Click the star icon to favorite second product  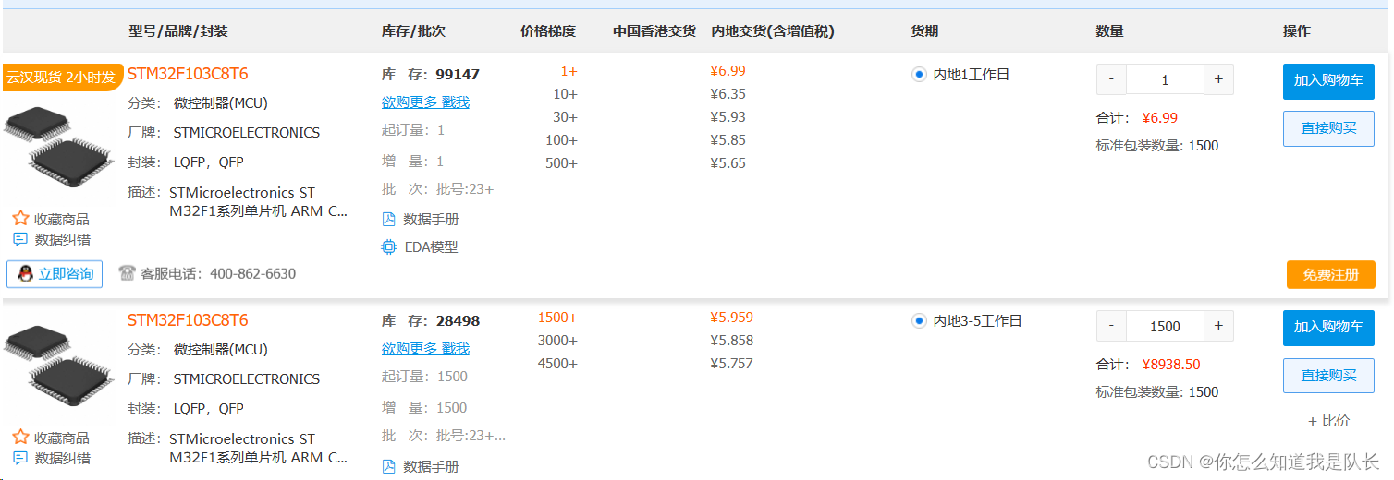[20, 438]
